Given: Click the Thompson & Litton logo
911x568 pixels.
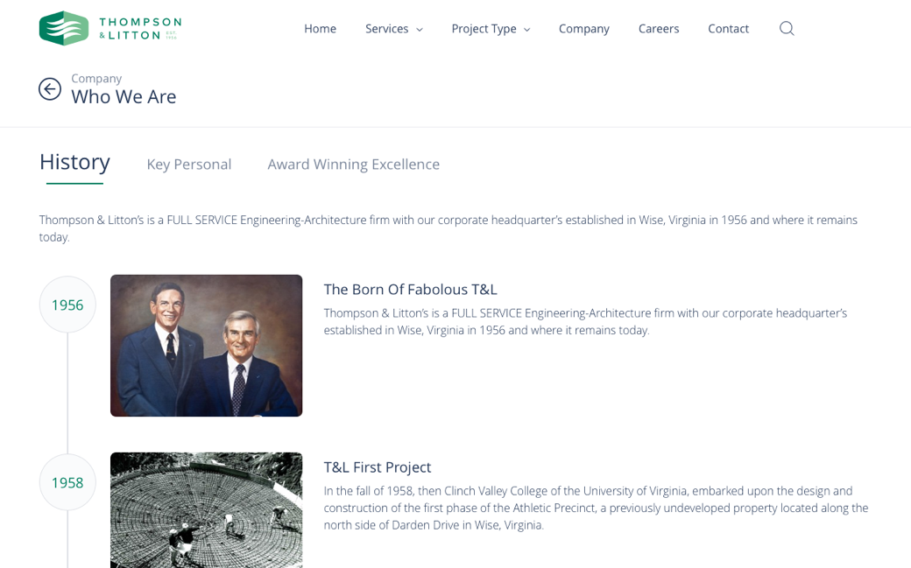Looking at the screenshot, I should coord(110,28).
